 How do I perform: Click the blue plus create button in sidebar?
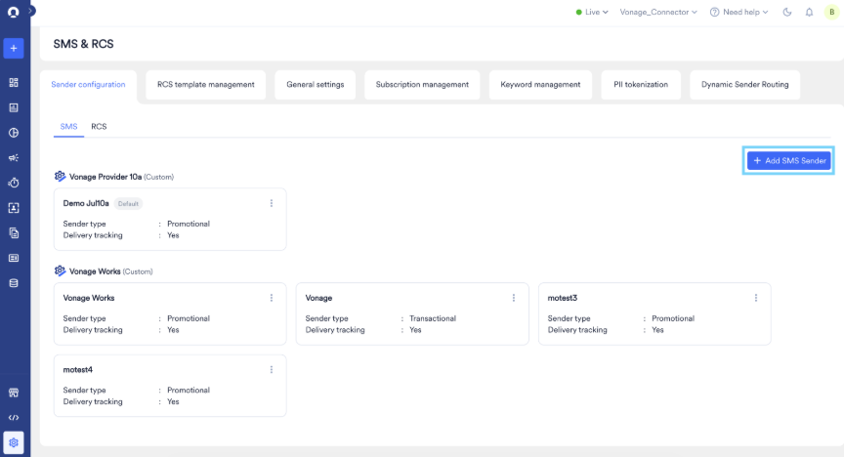14,49
